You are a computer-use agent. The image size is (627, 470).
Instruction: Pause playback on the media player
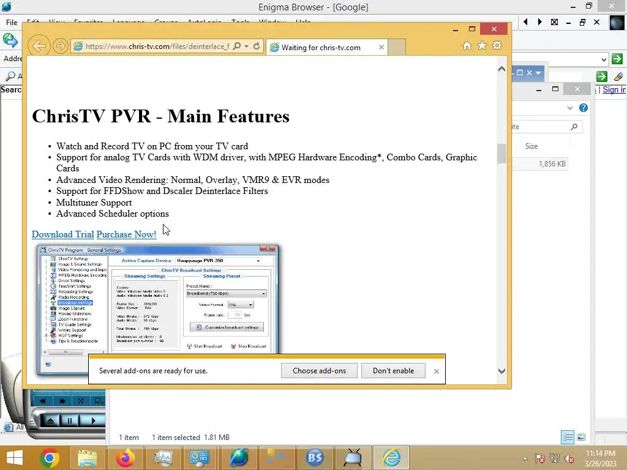coord(70,421)
